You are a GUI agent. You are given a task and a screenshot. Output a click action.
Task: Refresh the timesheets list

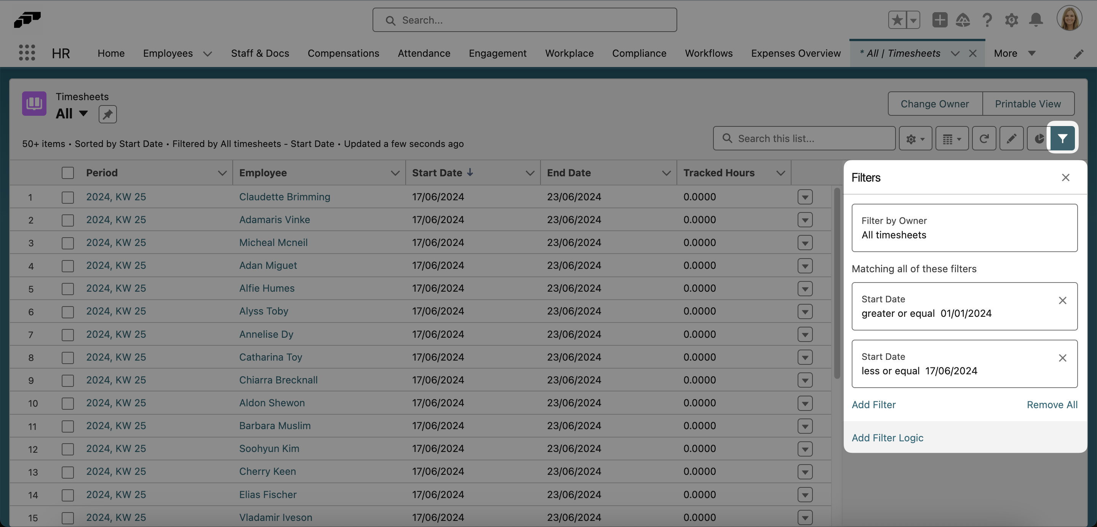984,138
